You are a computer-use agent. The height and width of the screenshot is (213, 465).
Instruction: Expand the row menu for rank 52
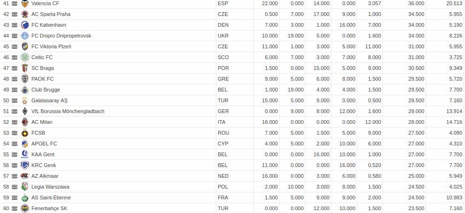point(15,122)
